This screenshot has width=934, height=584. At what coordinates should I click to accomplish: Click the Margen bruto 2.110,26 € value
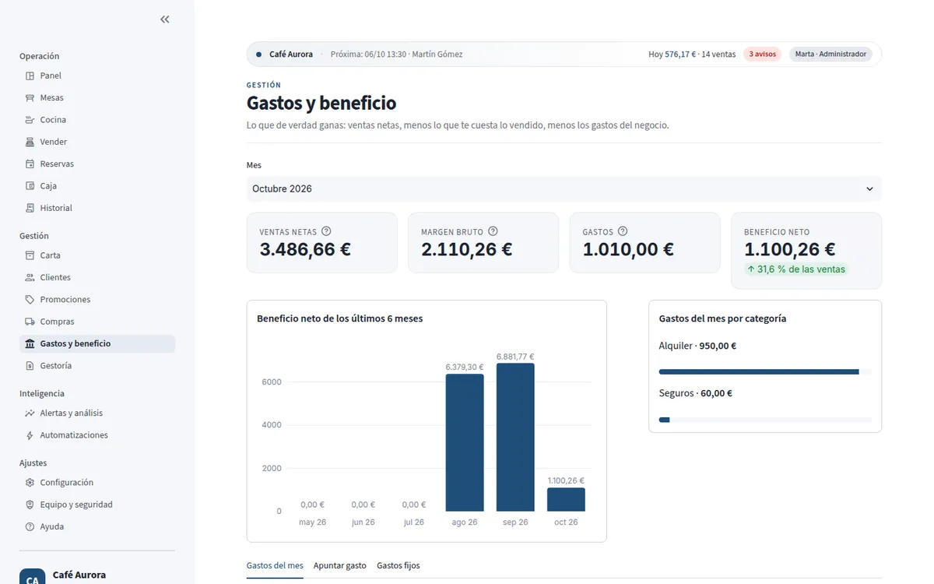[x=467, y=249]
